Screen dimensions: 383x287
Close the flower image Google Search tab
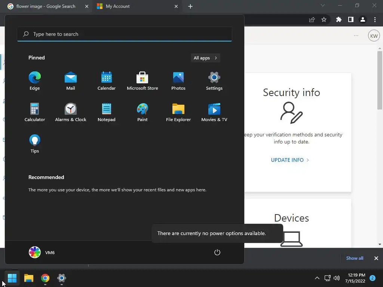(x=86, y=6)
